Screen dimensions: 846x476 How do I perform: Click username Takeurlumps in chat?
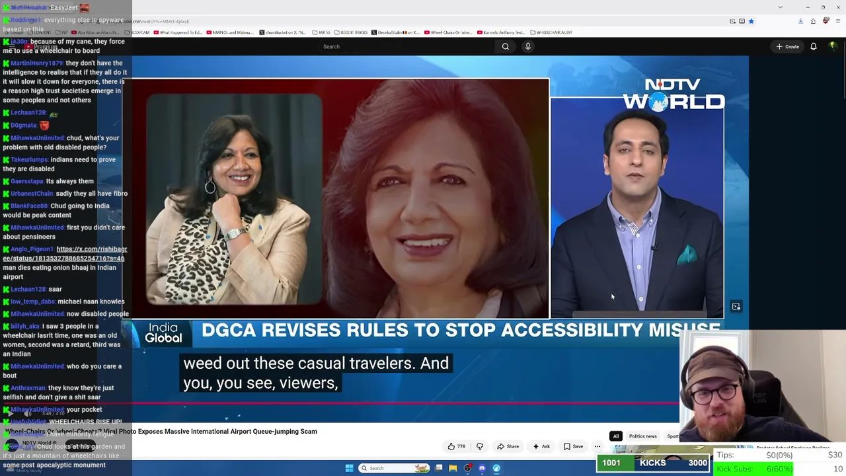(29, 159)
